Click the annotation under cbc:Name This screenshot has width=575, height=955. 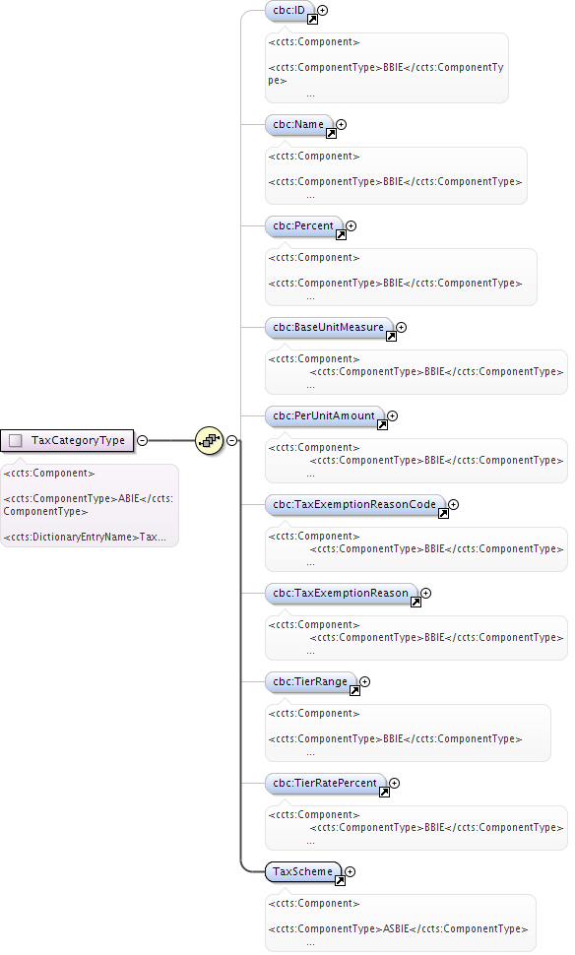tap(396, 175)
